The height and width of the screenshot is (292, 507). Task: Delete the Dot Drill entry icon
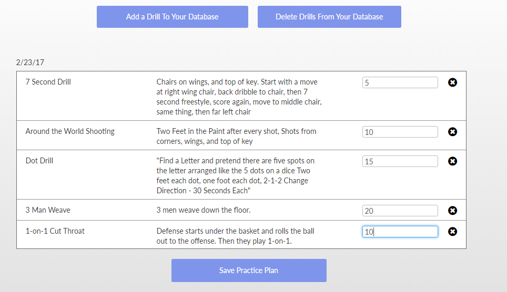[x=452, y=161]
